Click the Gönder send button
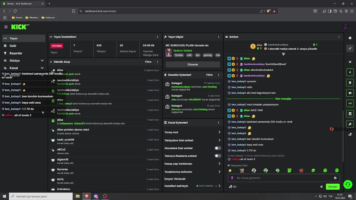The height and width of the screenshot is (200, 356). click(x=333, y=187)
